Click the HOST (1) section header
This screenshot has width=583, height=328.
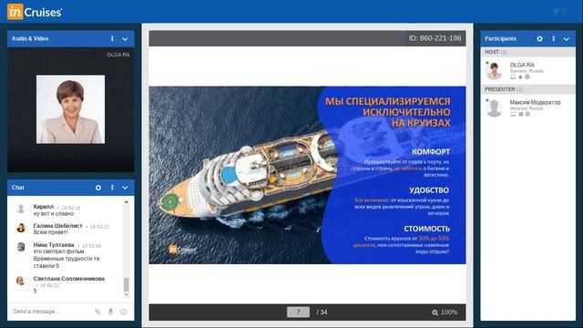pos(528,52)
